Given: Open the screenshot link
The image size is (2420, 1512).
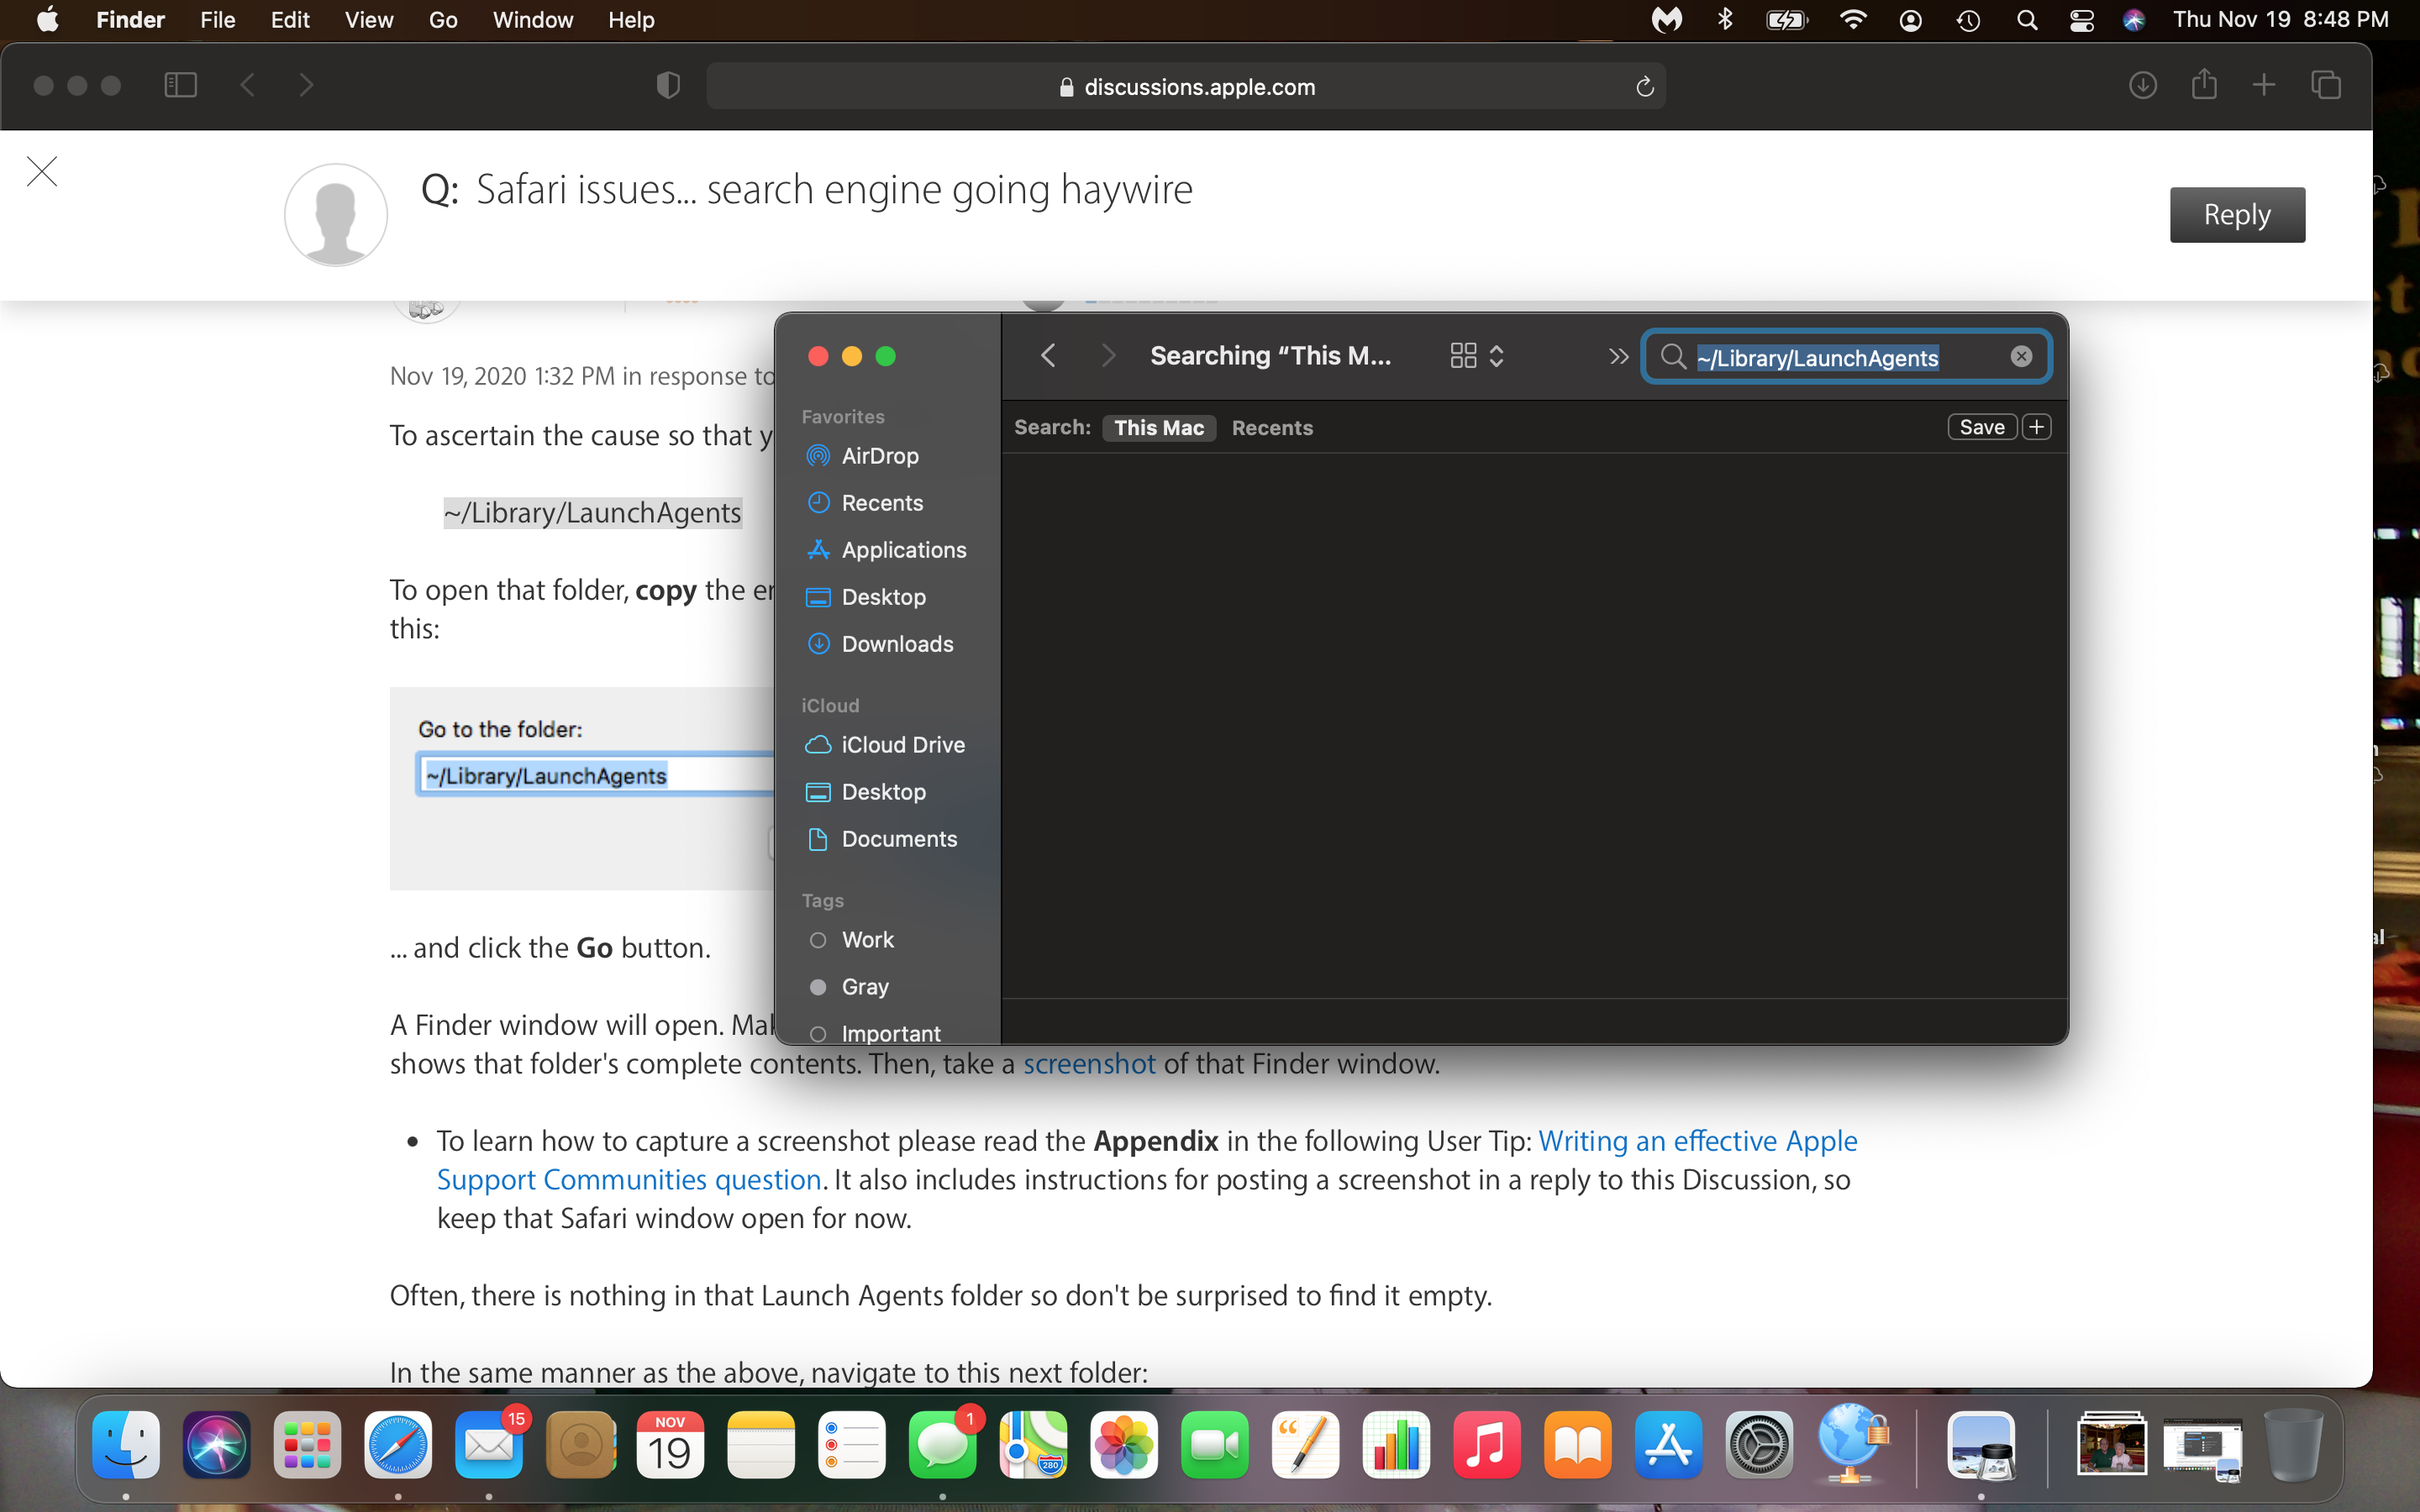Looking at the screenshot, I should pyautogui.click(x=1088, y=1063).
